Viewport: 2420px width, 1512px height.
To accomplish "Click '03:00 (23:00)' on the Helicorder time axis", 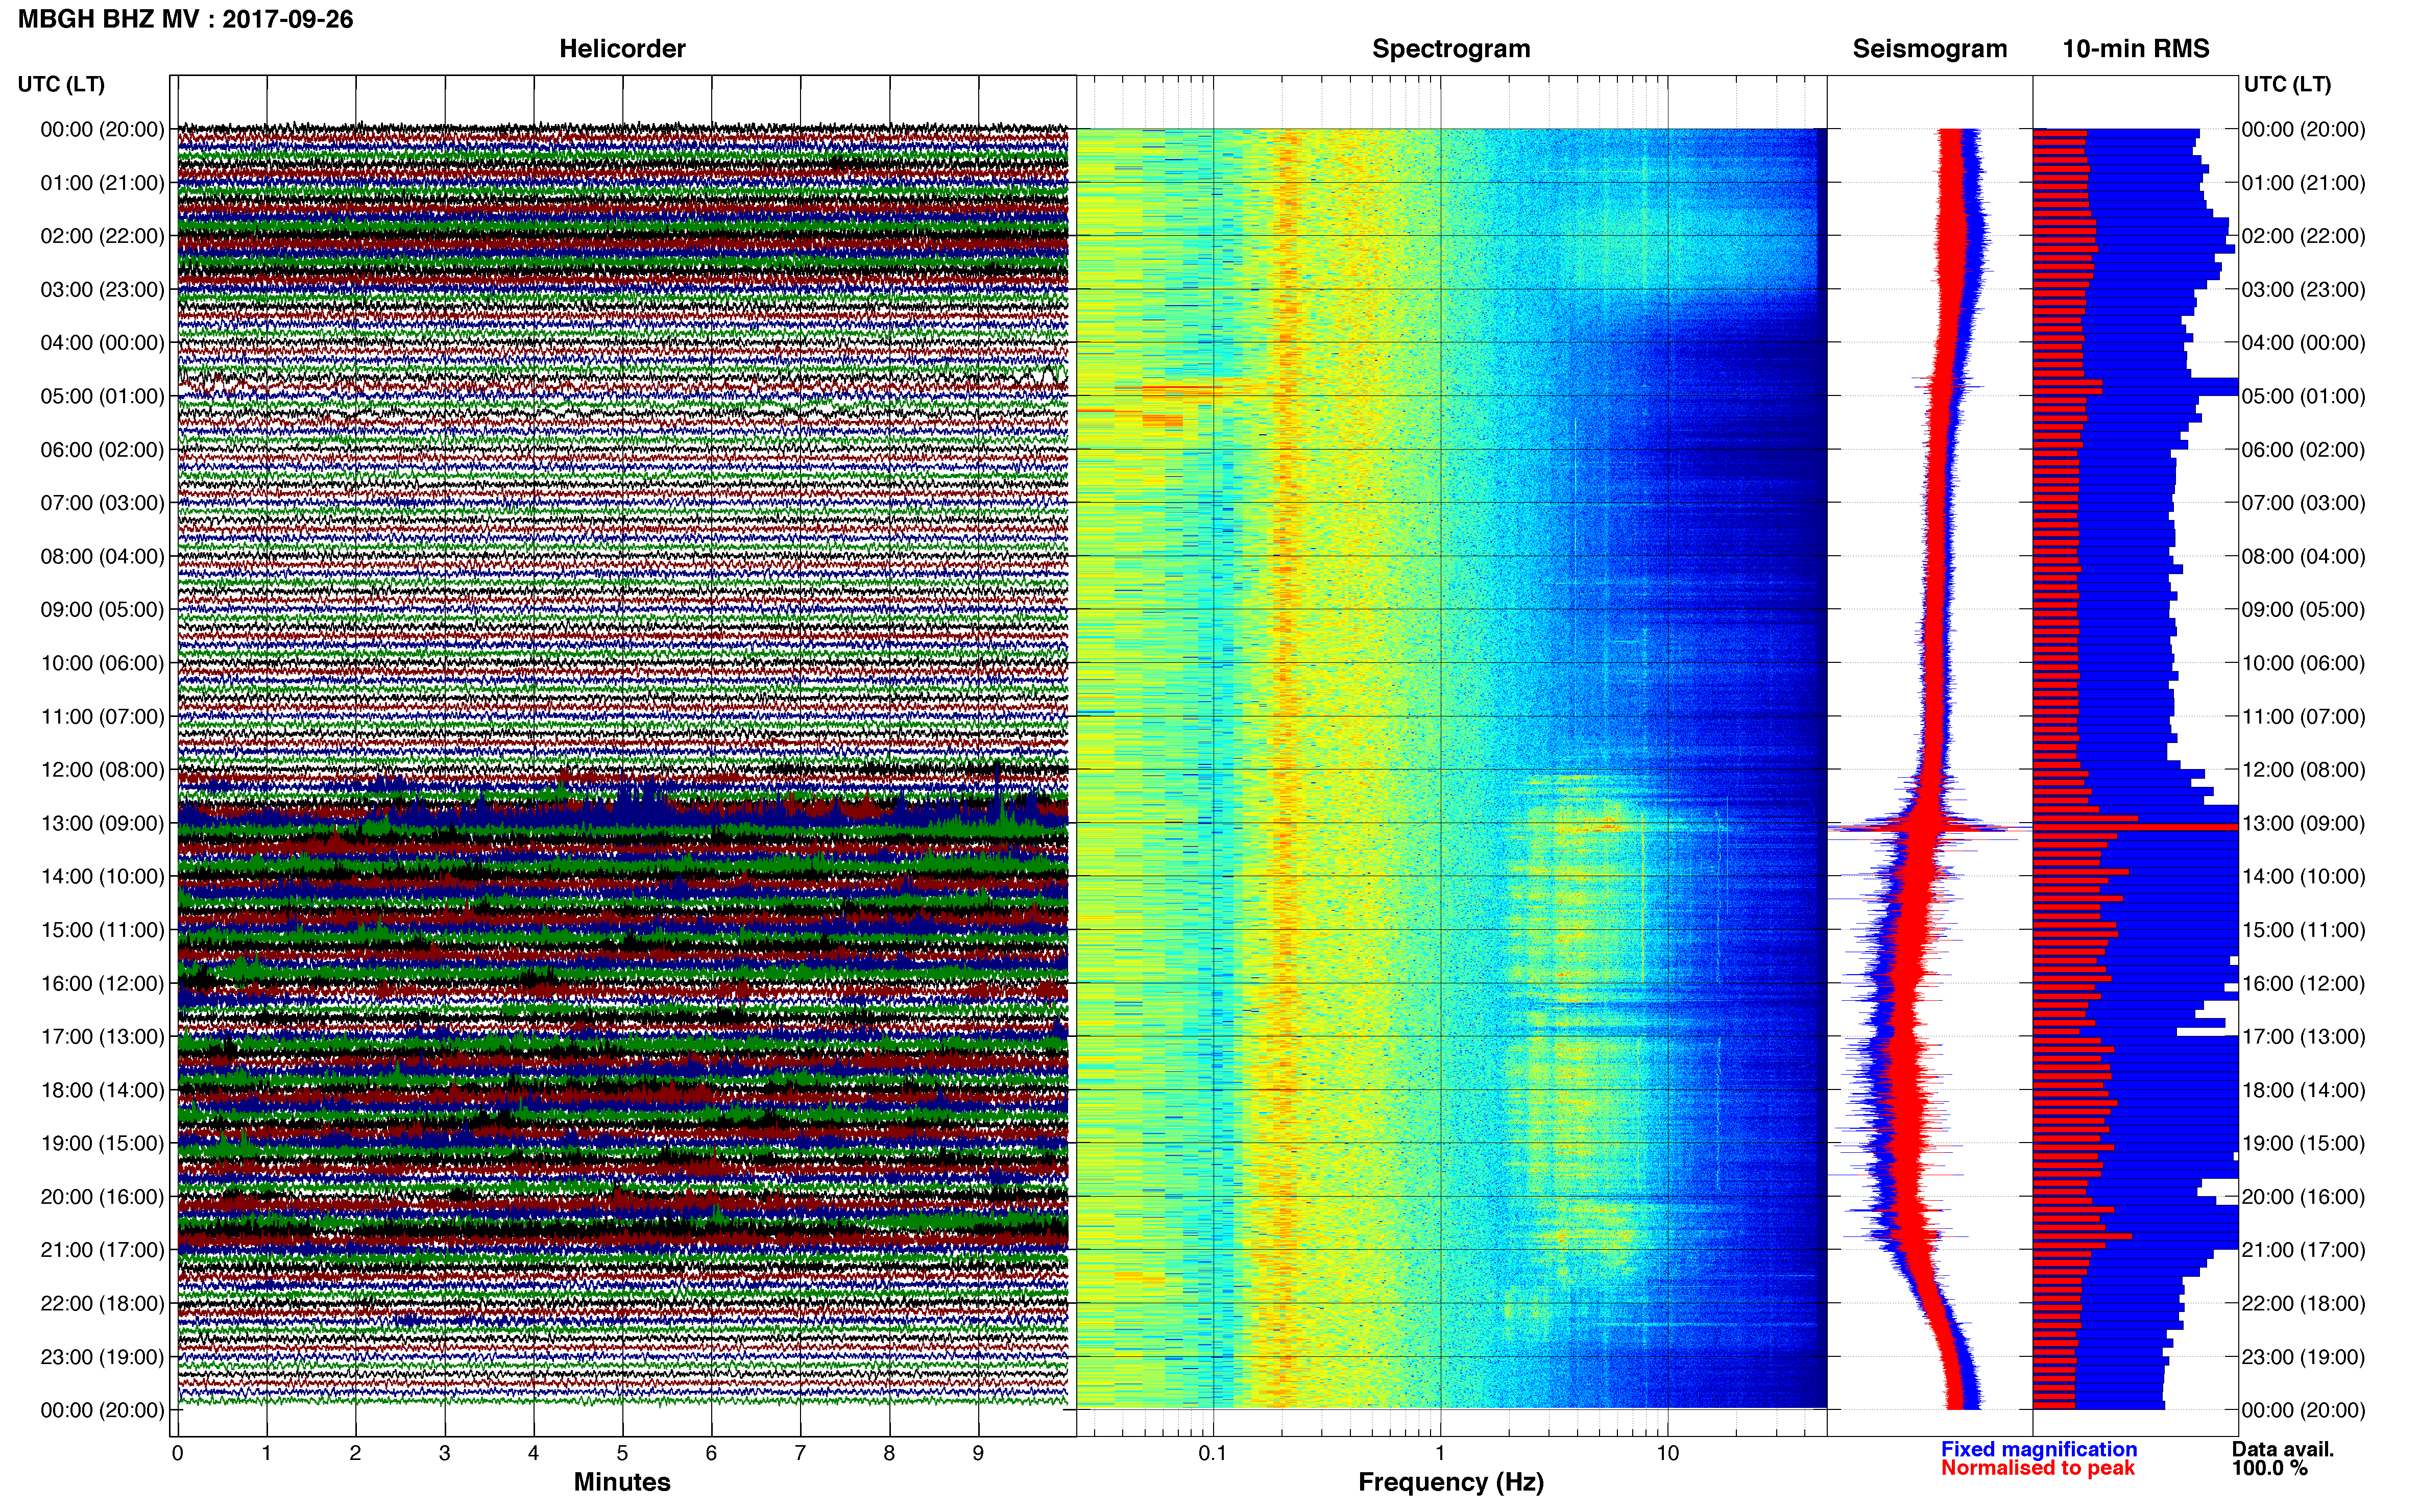I will (x=102, y=290).
